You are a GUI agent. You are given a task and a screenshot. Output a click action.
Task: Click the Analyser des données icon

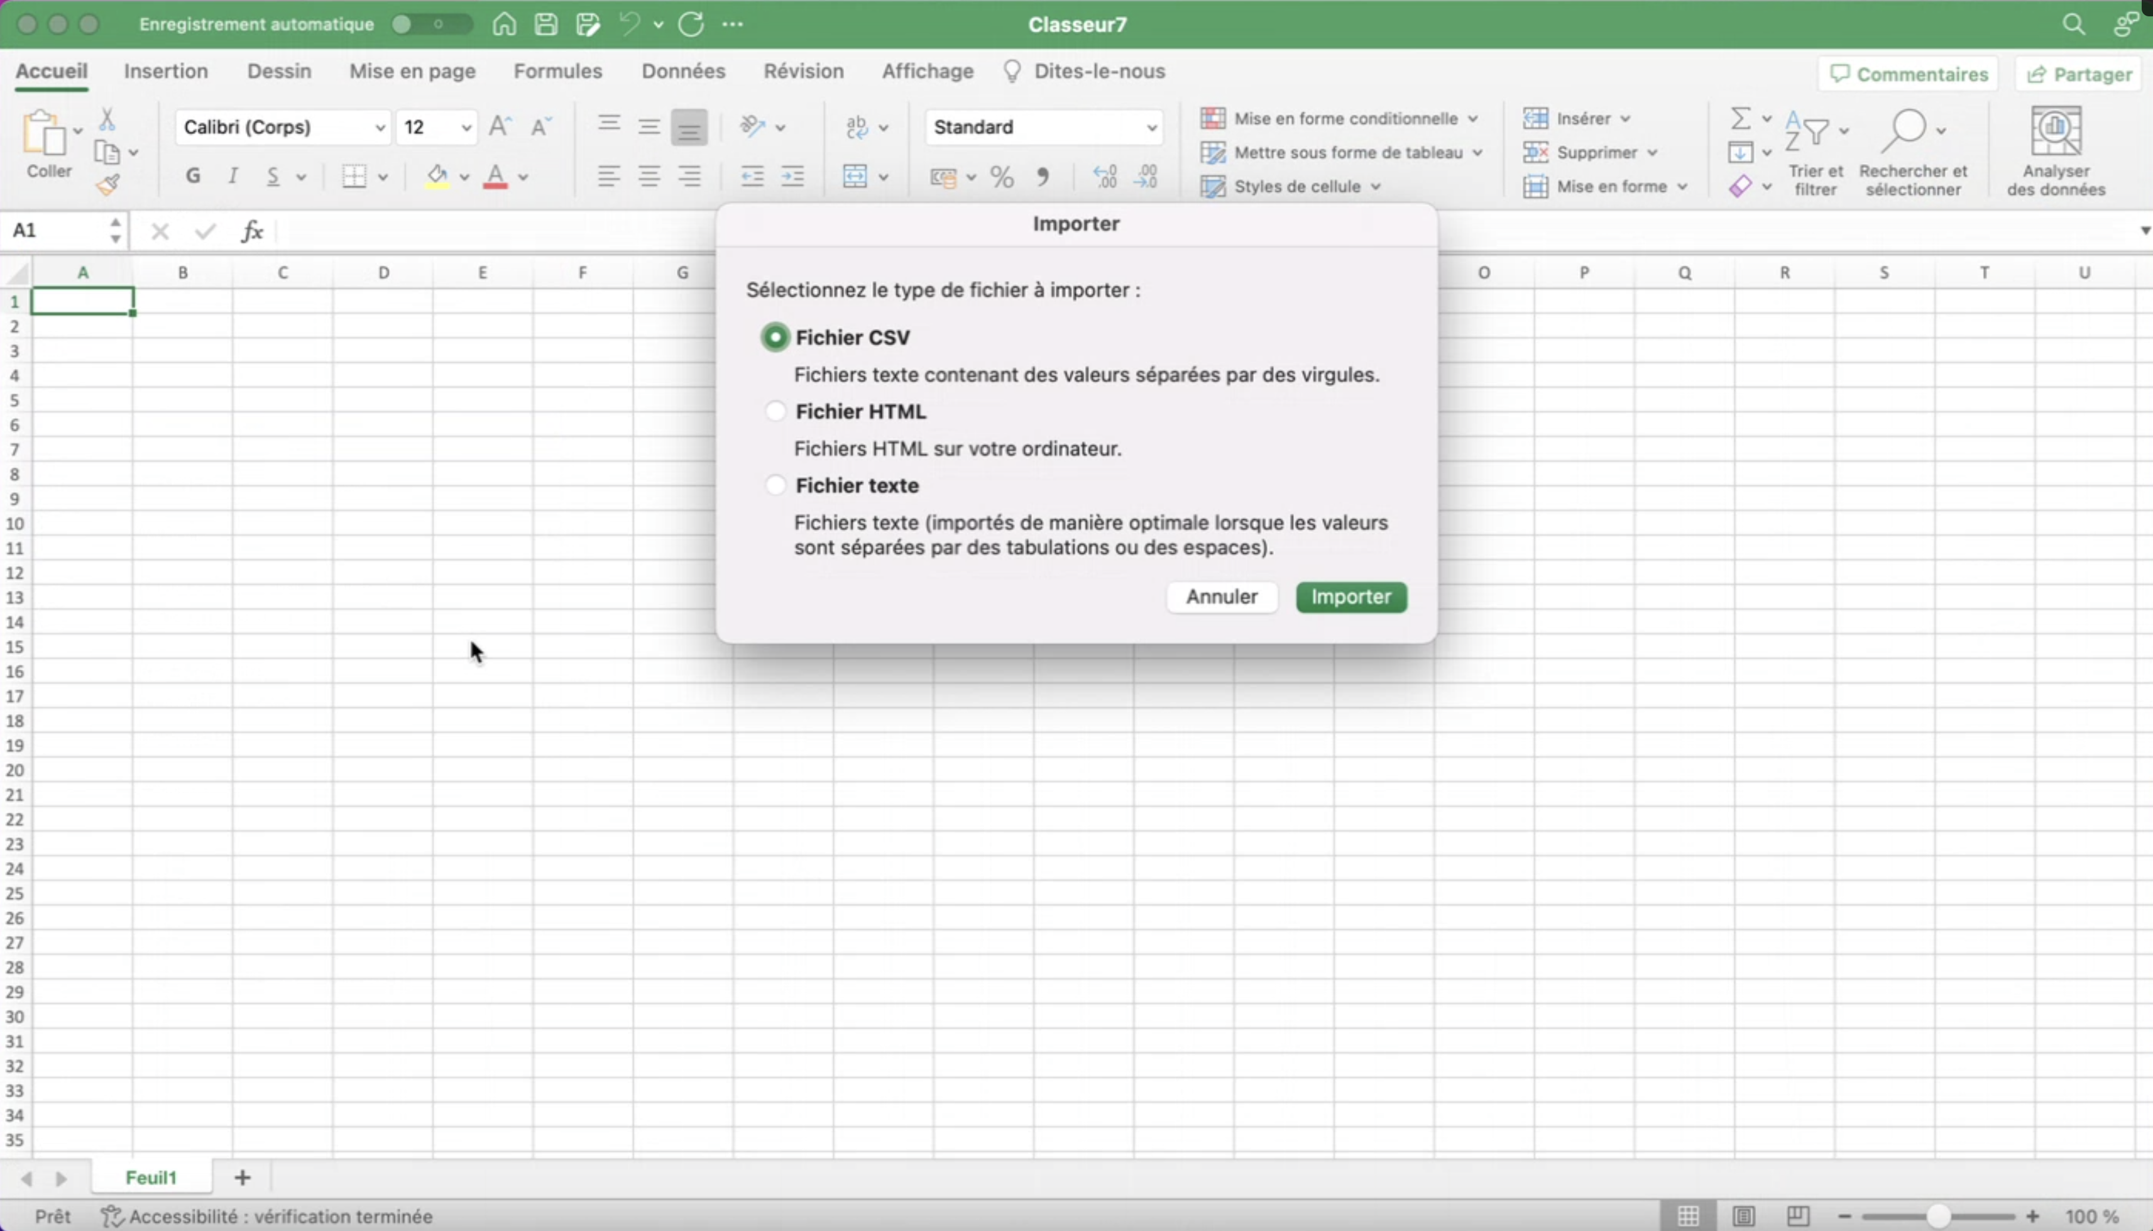tap(2056, 152)
